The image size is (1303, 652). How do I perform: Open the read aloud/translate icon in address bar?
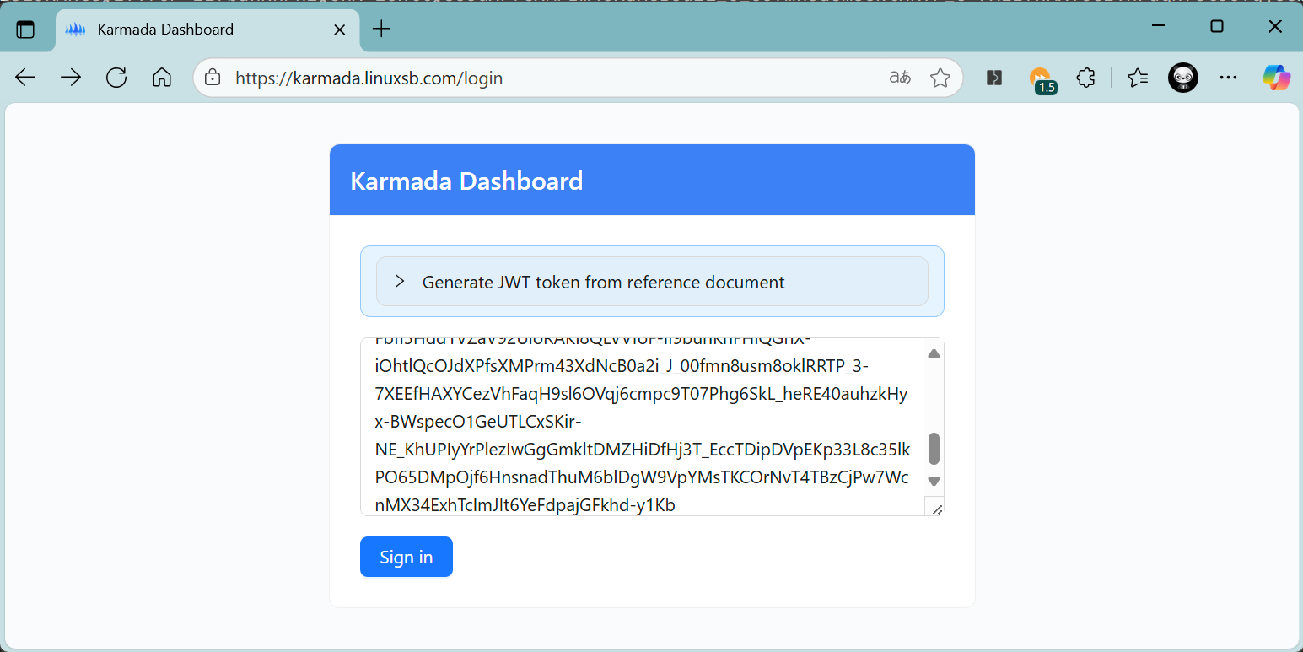click(x=900, y=78)
